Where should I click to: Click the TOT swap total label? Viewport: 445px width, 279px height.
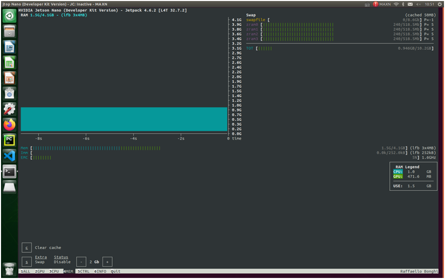[x=249, y=48]
